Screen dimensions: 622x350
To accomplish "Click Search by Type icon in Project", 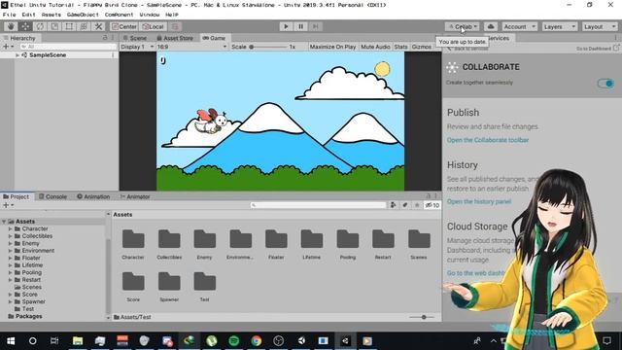I will point(393,205).
